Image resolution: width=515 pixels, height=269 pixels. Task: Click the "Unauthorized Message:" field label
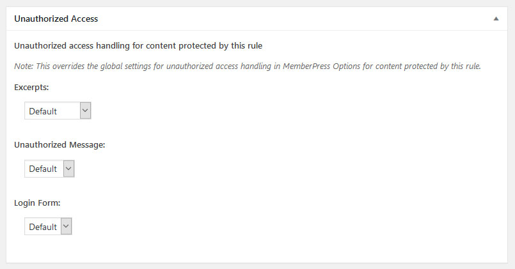[59, 145]
